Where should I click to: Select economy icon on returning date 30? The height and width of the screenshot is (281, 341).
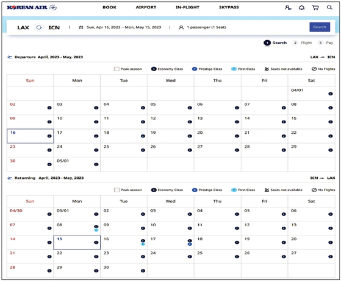143,271
